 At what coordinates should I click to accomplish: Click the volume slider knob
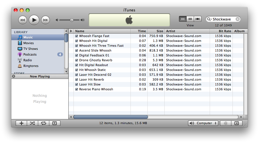click(72, 20)
